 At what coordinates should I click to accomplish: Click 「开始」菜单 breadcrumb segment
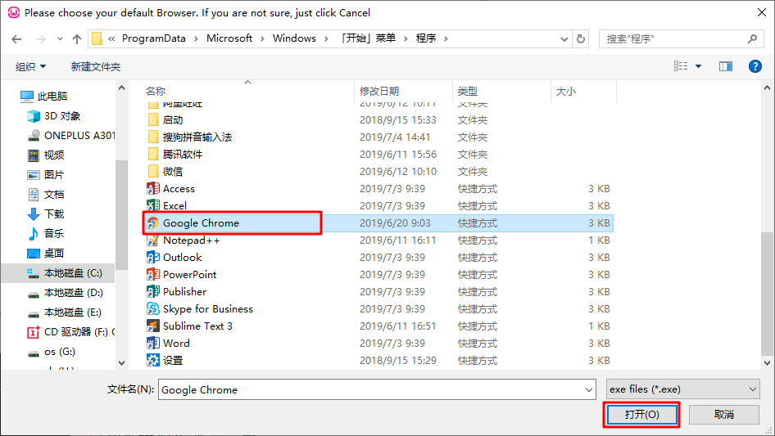(x=369, y=38)
